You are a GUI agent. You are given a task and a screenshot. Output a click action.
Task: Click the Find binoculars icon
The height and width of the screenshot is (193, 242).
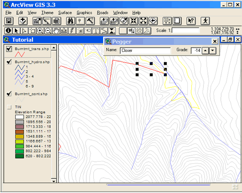[x=71, y=21]
